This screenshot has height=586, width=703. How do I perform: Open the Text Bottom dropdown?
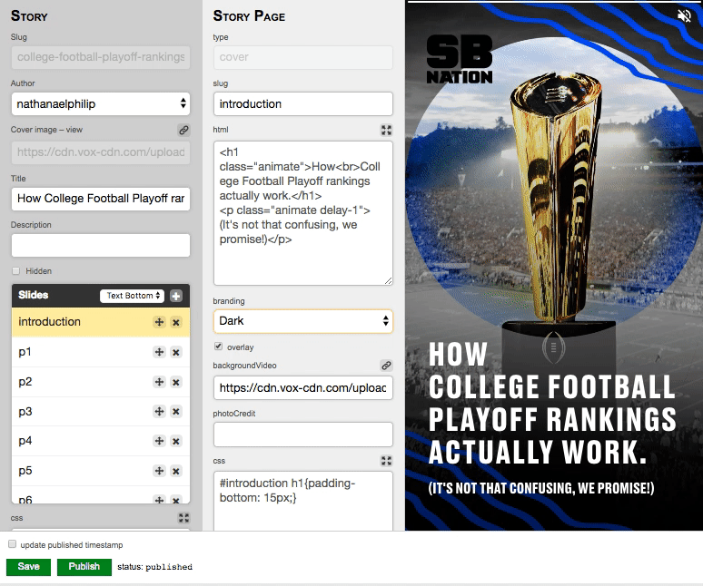click(133, 296)
